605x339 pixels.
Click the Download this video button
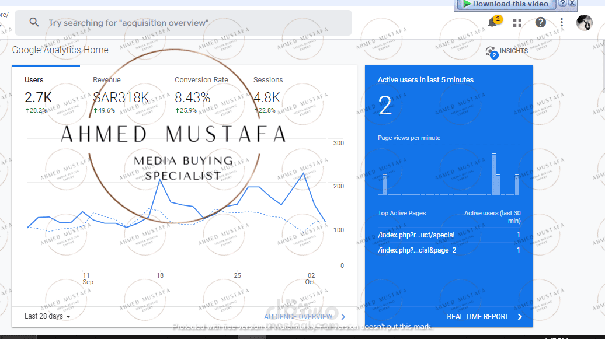point(506,4)
